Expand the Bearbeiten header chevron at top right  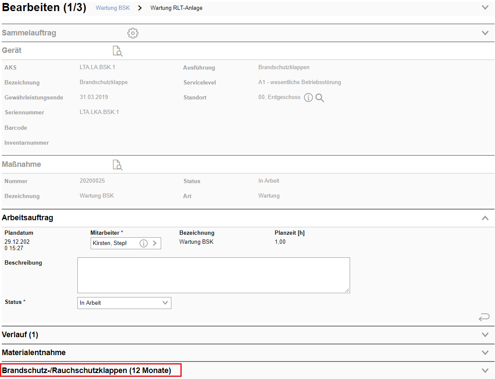pyautogui.click(x=485, y=7)
